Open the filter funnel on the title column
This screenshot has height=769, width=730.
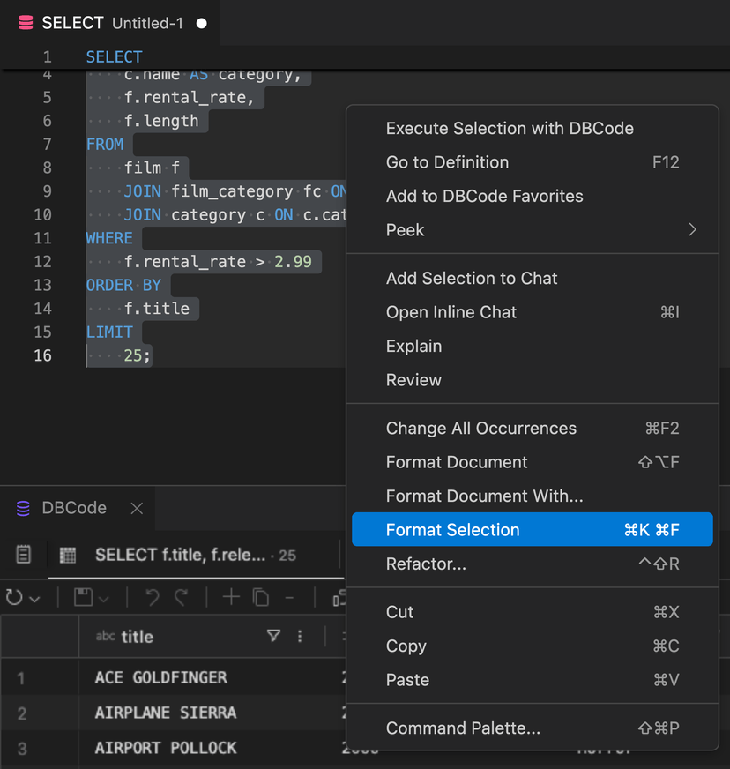pyautogui.click(x=273, y=636)
